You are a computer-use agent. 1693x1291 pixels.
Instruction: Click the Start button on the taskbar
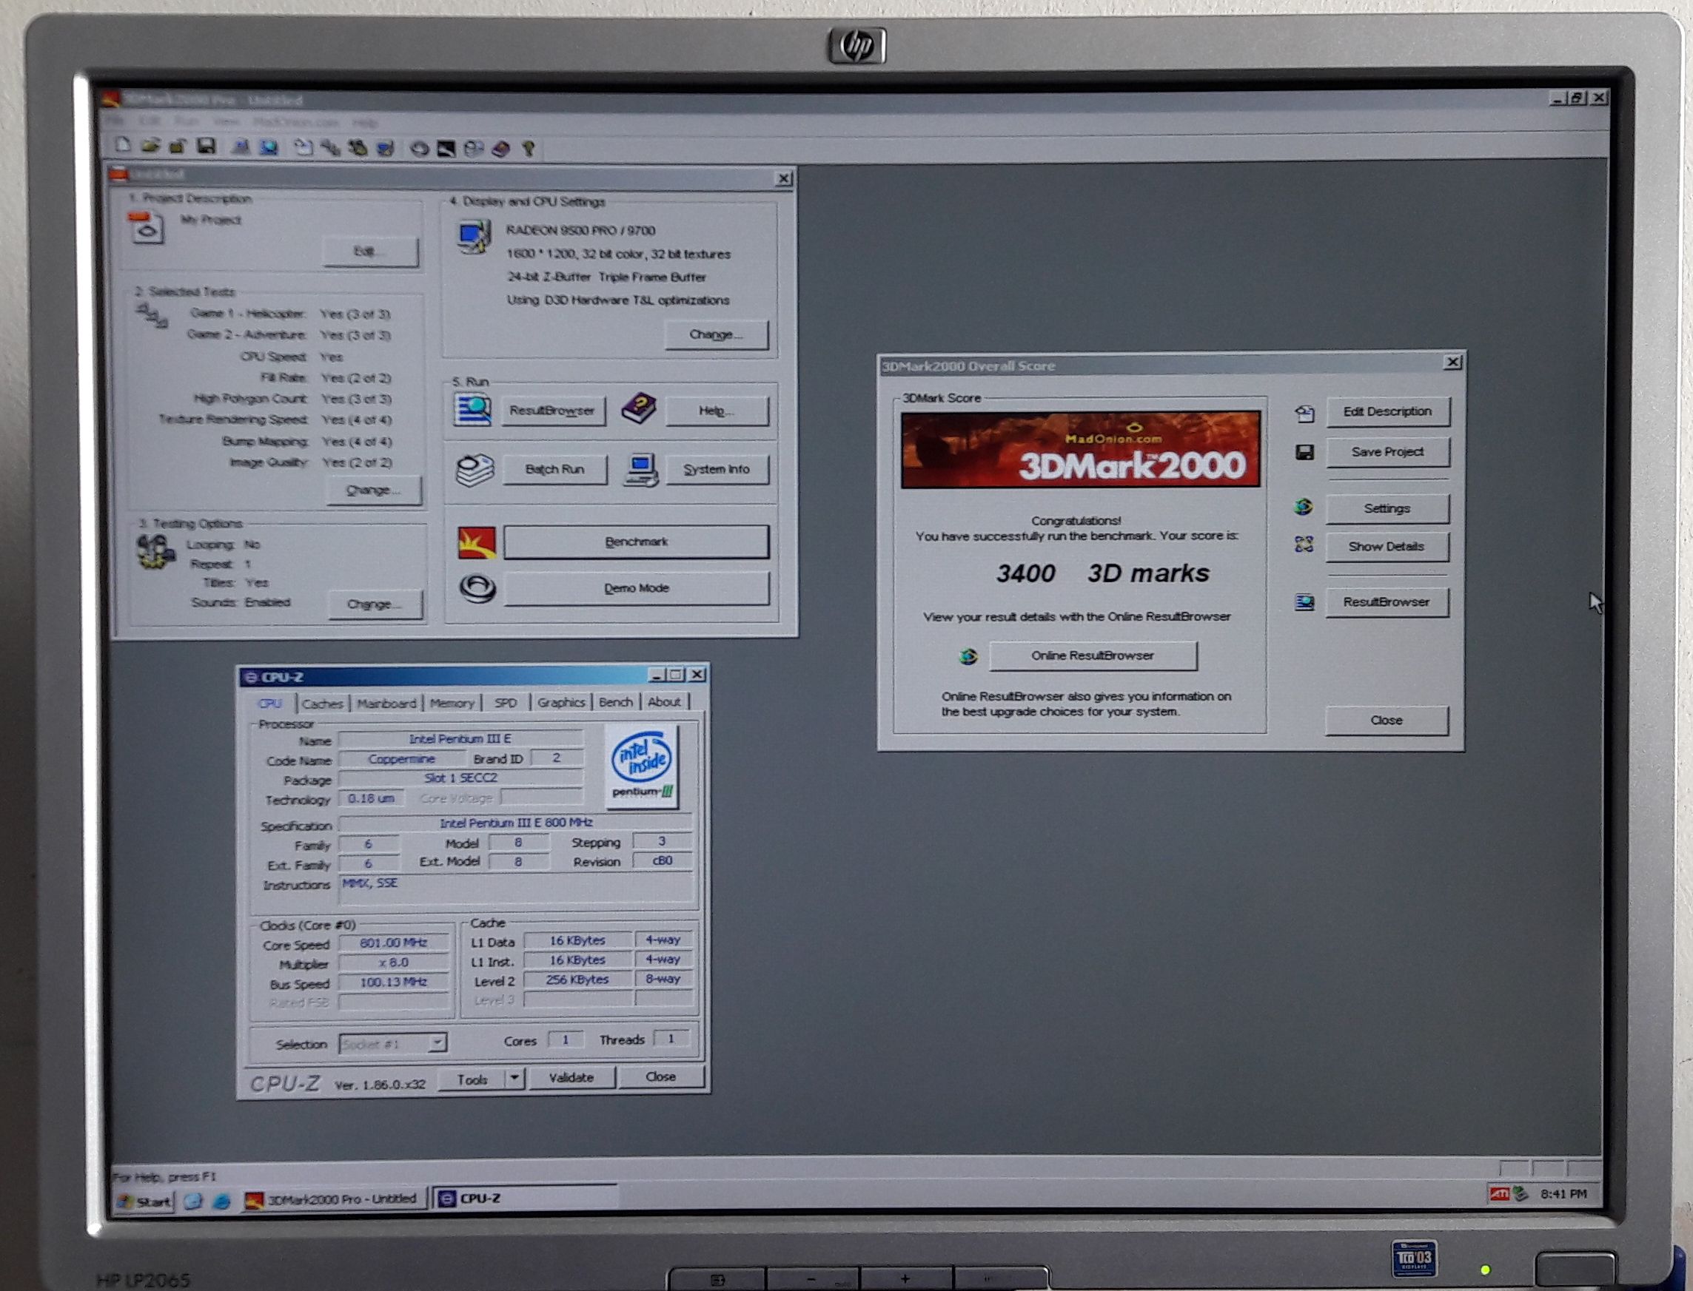click(x=144, y=1202)
